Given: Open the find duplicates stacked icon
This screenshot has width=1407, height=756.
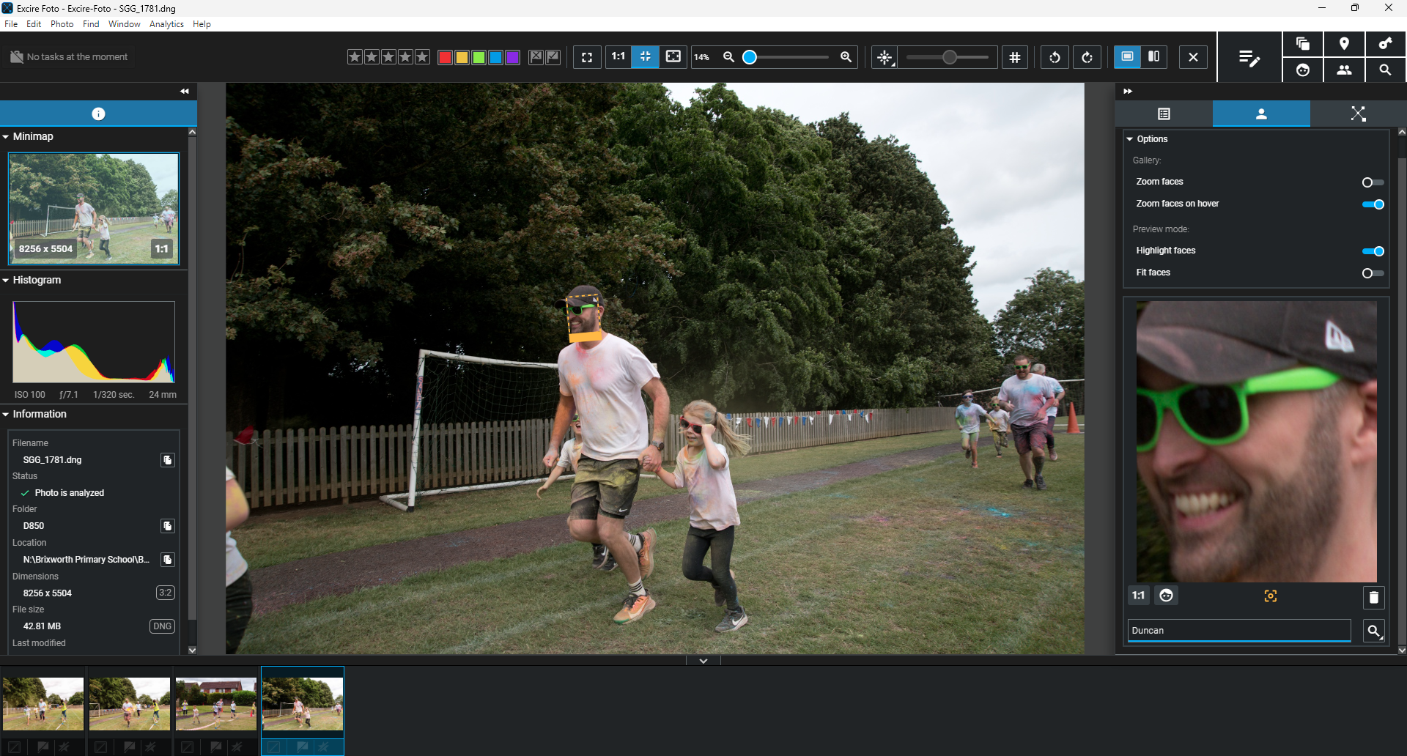Looking at the screenshot, I should pos(1303,44).
